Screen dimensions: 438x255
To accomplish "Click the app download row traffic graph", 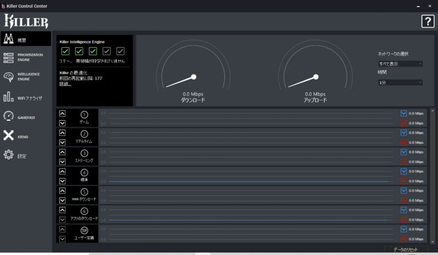I will pyautogui.click(x=249, y=214).
